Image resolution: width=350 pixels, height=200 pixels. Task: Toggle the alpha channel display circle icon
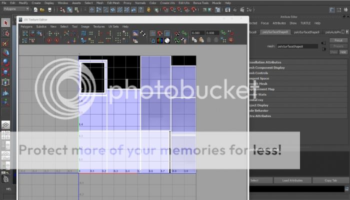pos(167,40)
